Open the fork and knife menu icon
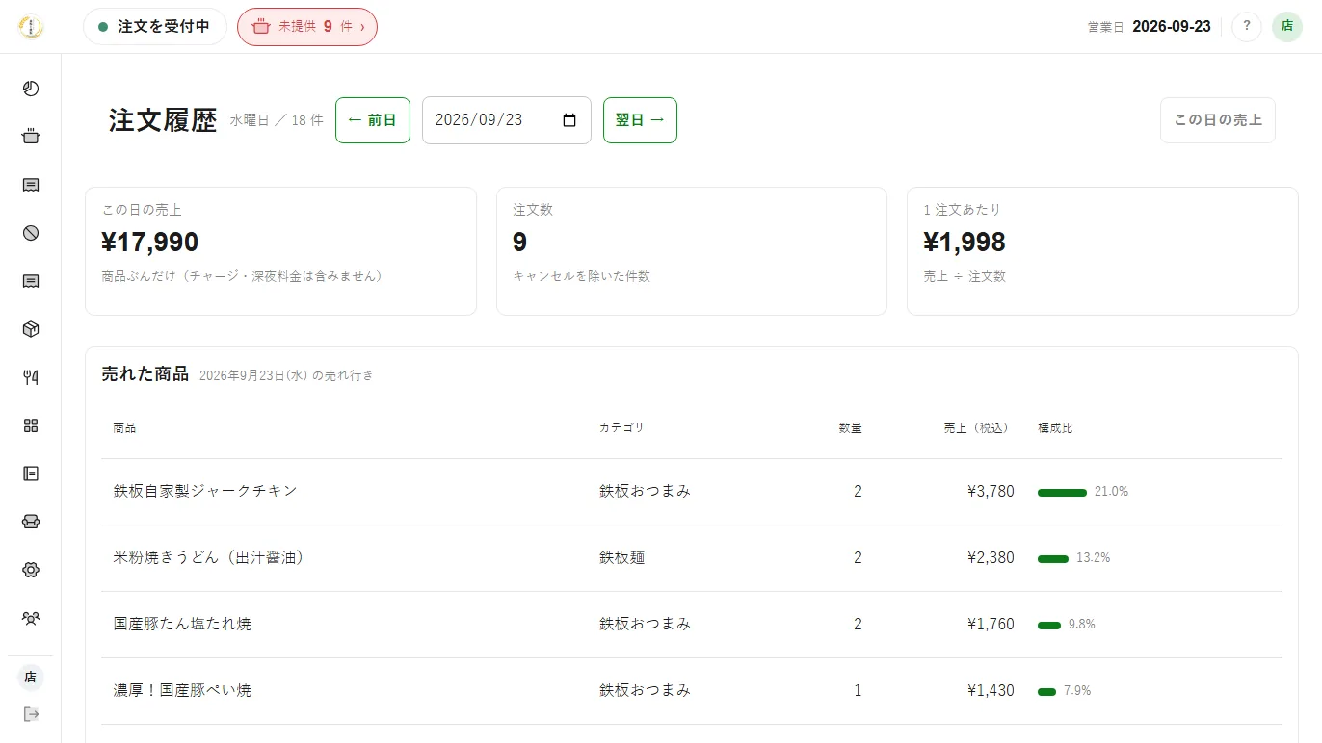 [31, 377]
